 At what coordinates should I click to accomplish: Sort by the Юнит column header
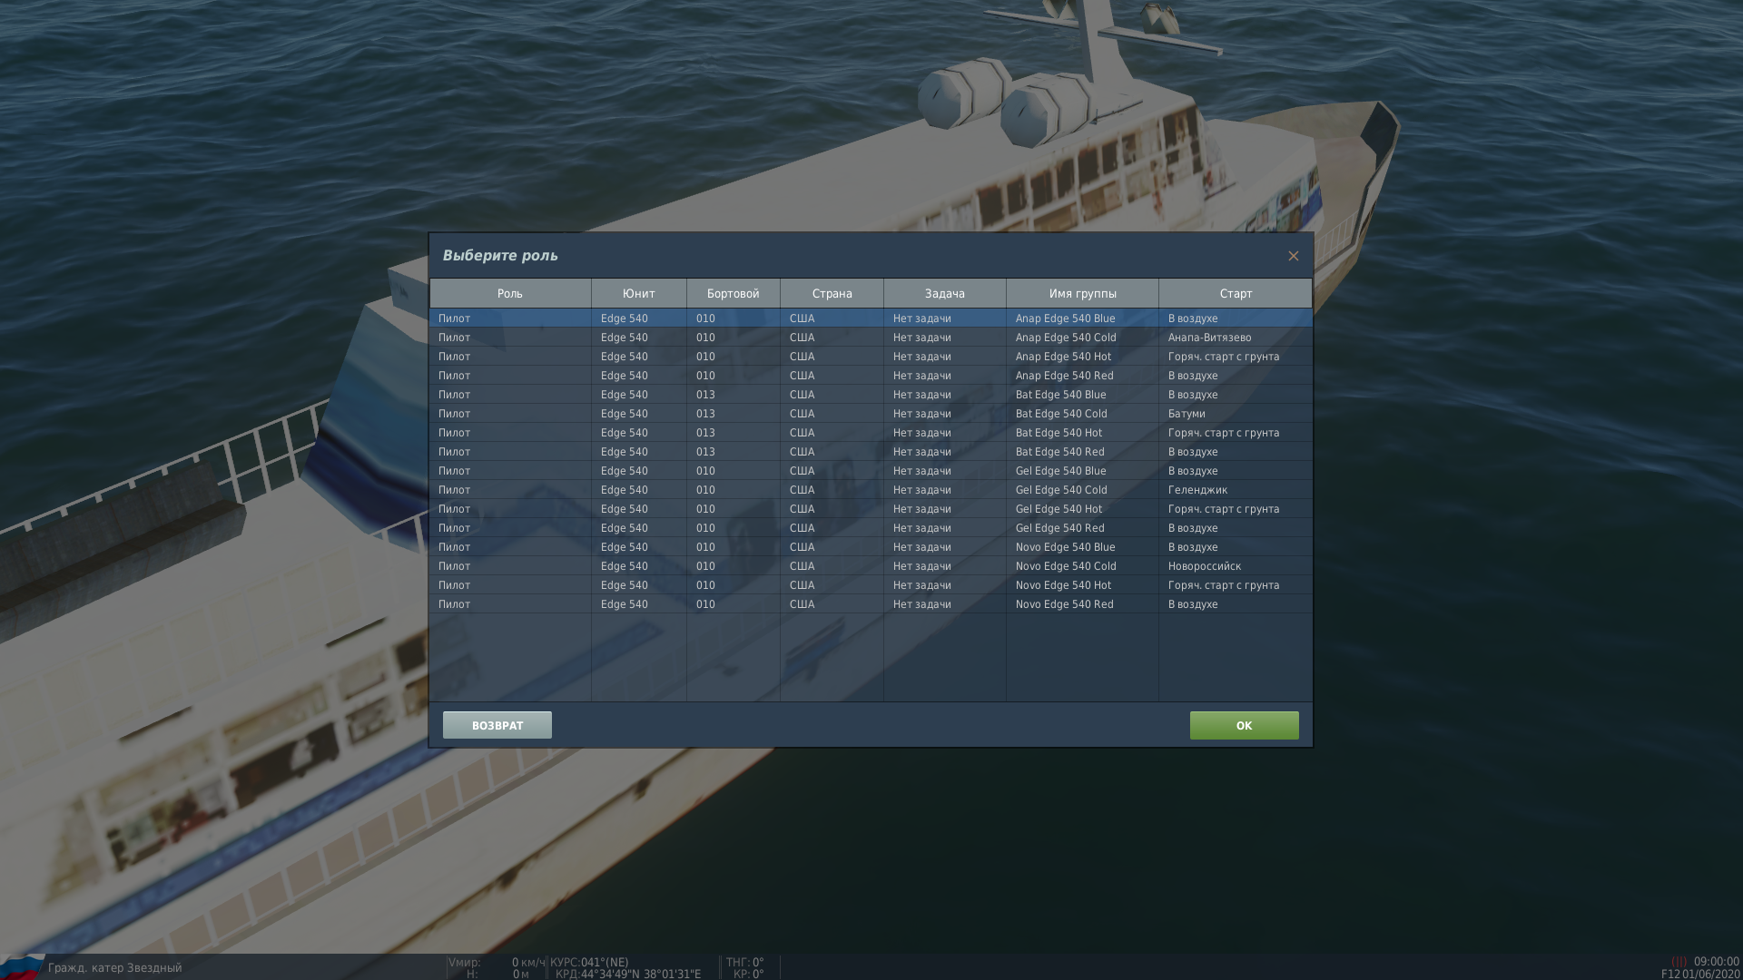click(x=639, y=293)
